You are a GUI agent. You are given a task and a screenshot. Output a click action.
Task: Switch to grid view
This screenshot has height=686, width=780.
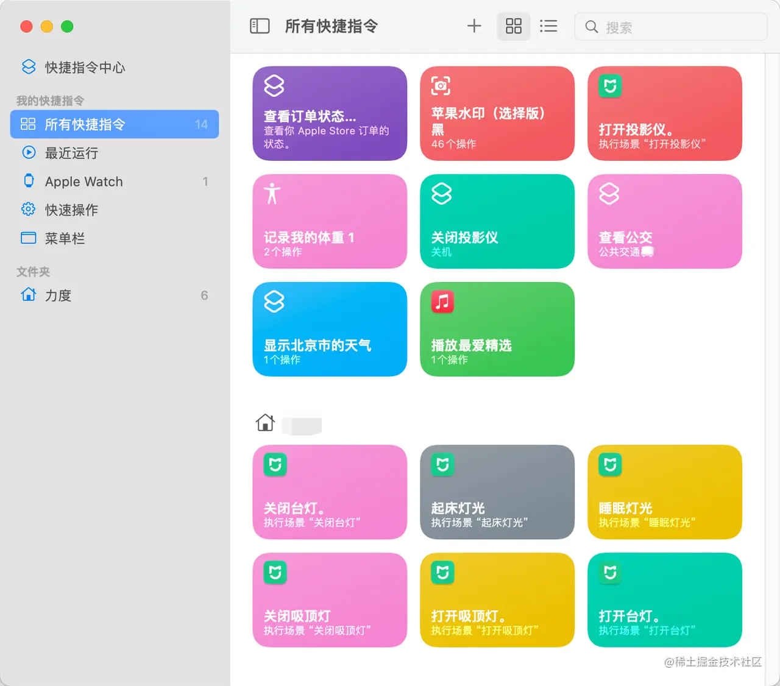coord(514,26)
